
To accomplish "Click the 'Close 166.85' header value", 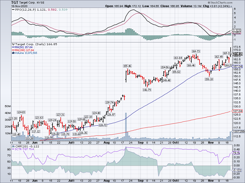I will point(170,6).
